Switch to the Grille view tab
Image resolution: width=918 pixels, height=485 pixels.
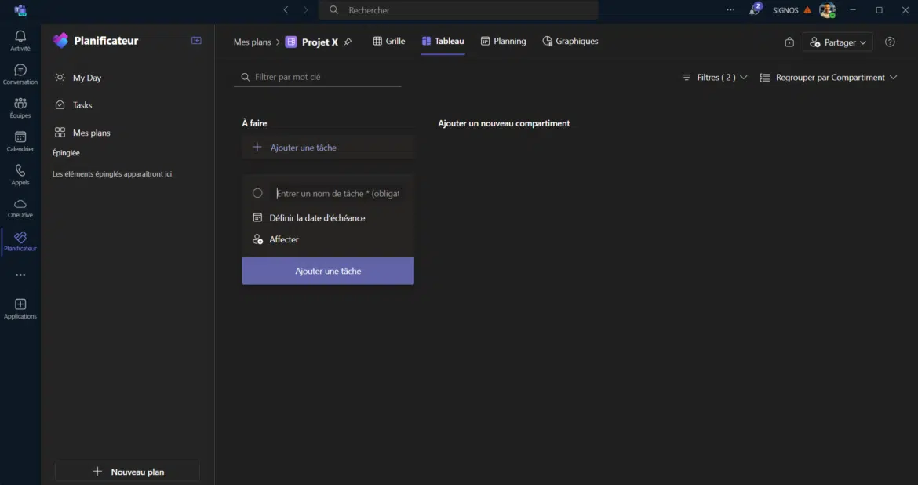tap(389, 41)
